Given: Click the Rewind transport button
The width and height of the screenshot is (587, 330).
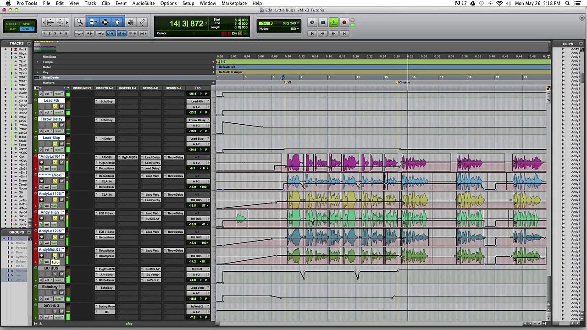Looking at the screenshot, I should [323, 33].
